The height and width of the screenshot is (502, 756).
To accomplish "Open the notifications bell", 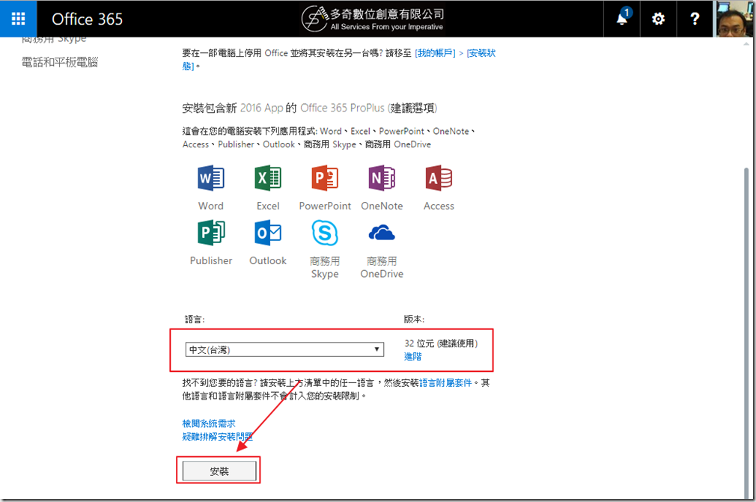I will click(x=622, y=19).
